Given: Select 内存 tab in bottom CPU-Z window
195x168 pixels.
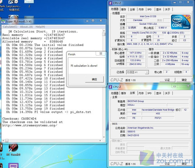Looking at the screenshot, I should (x=141, y=93).
